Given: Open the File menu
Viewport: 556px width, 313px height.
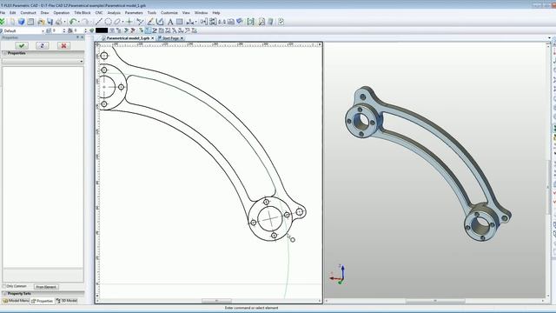Looking at the screenshot, I should tap(3, 12).
